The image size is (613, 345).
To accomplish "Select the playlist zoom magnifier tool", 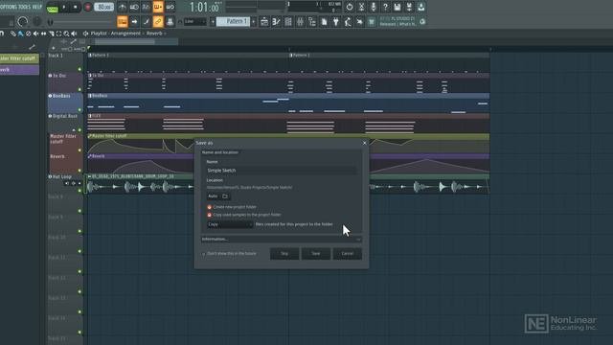I will [x=66, y=34].
